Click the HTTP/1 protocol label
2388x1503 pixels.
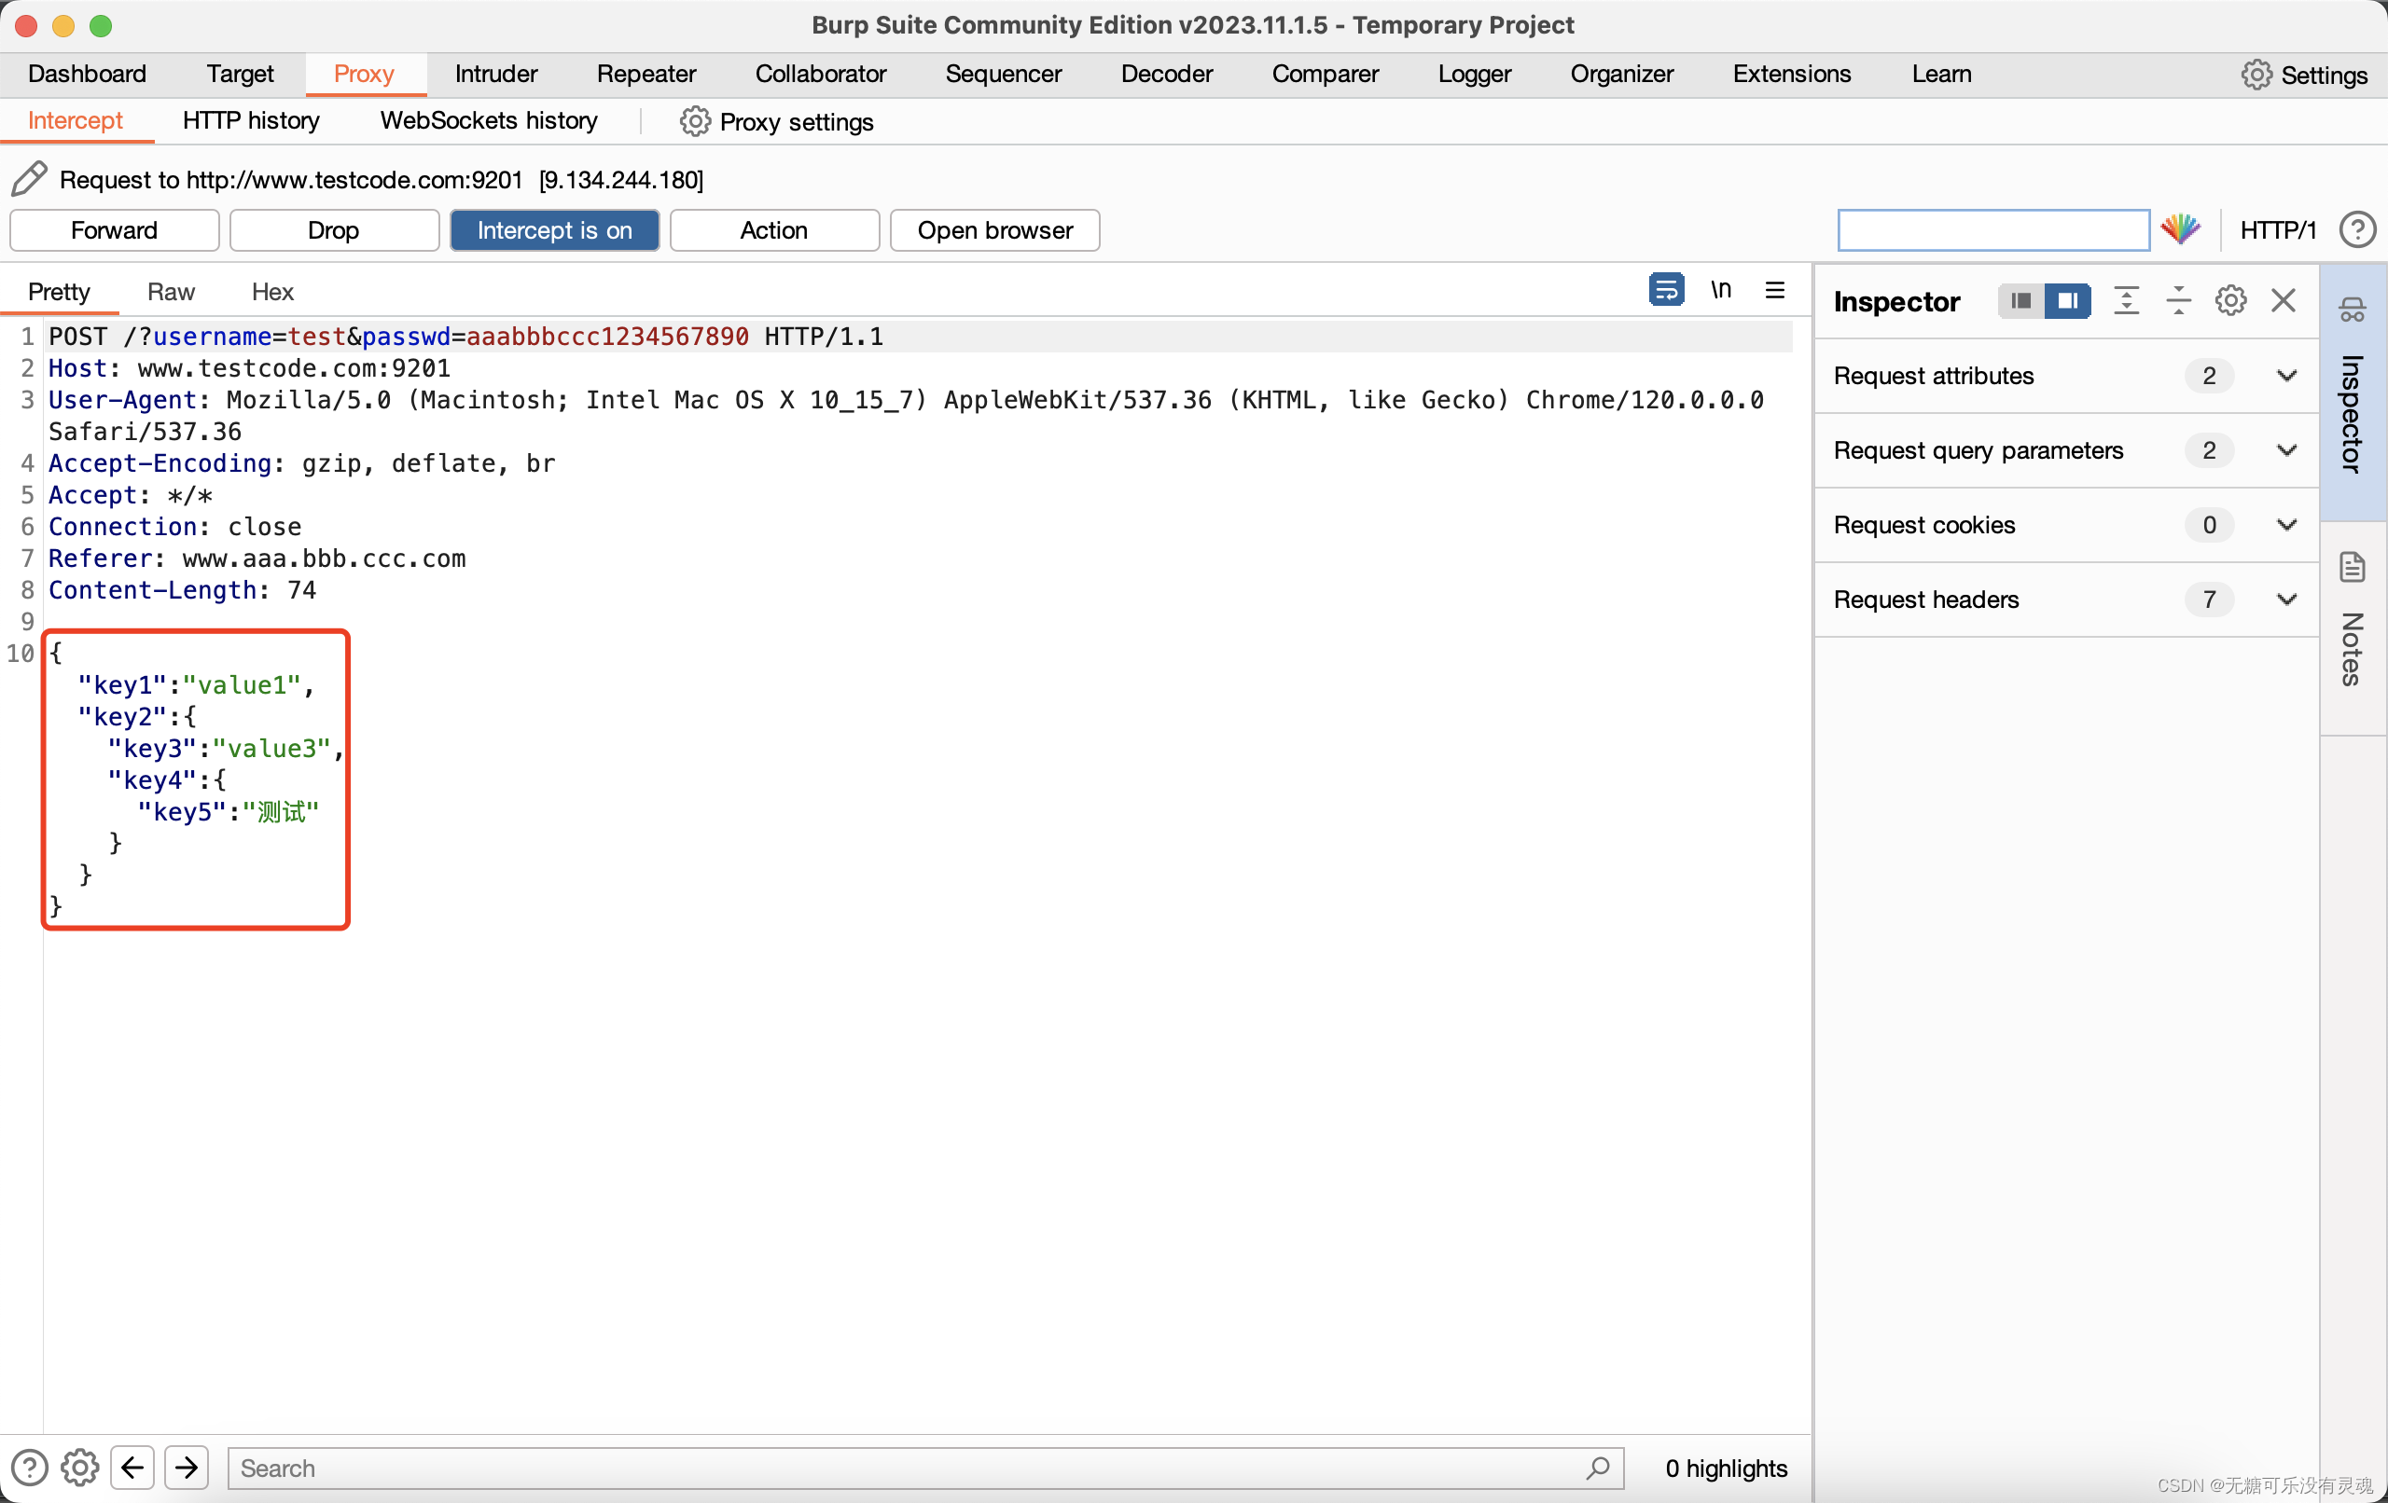(x=2278, y=230)
